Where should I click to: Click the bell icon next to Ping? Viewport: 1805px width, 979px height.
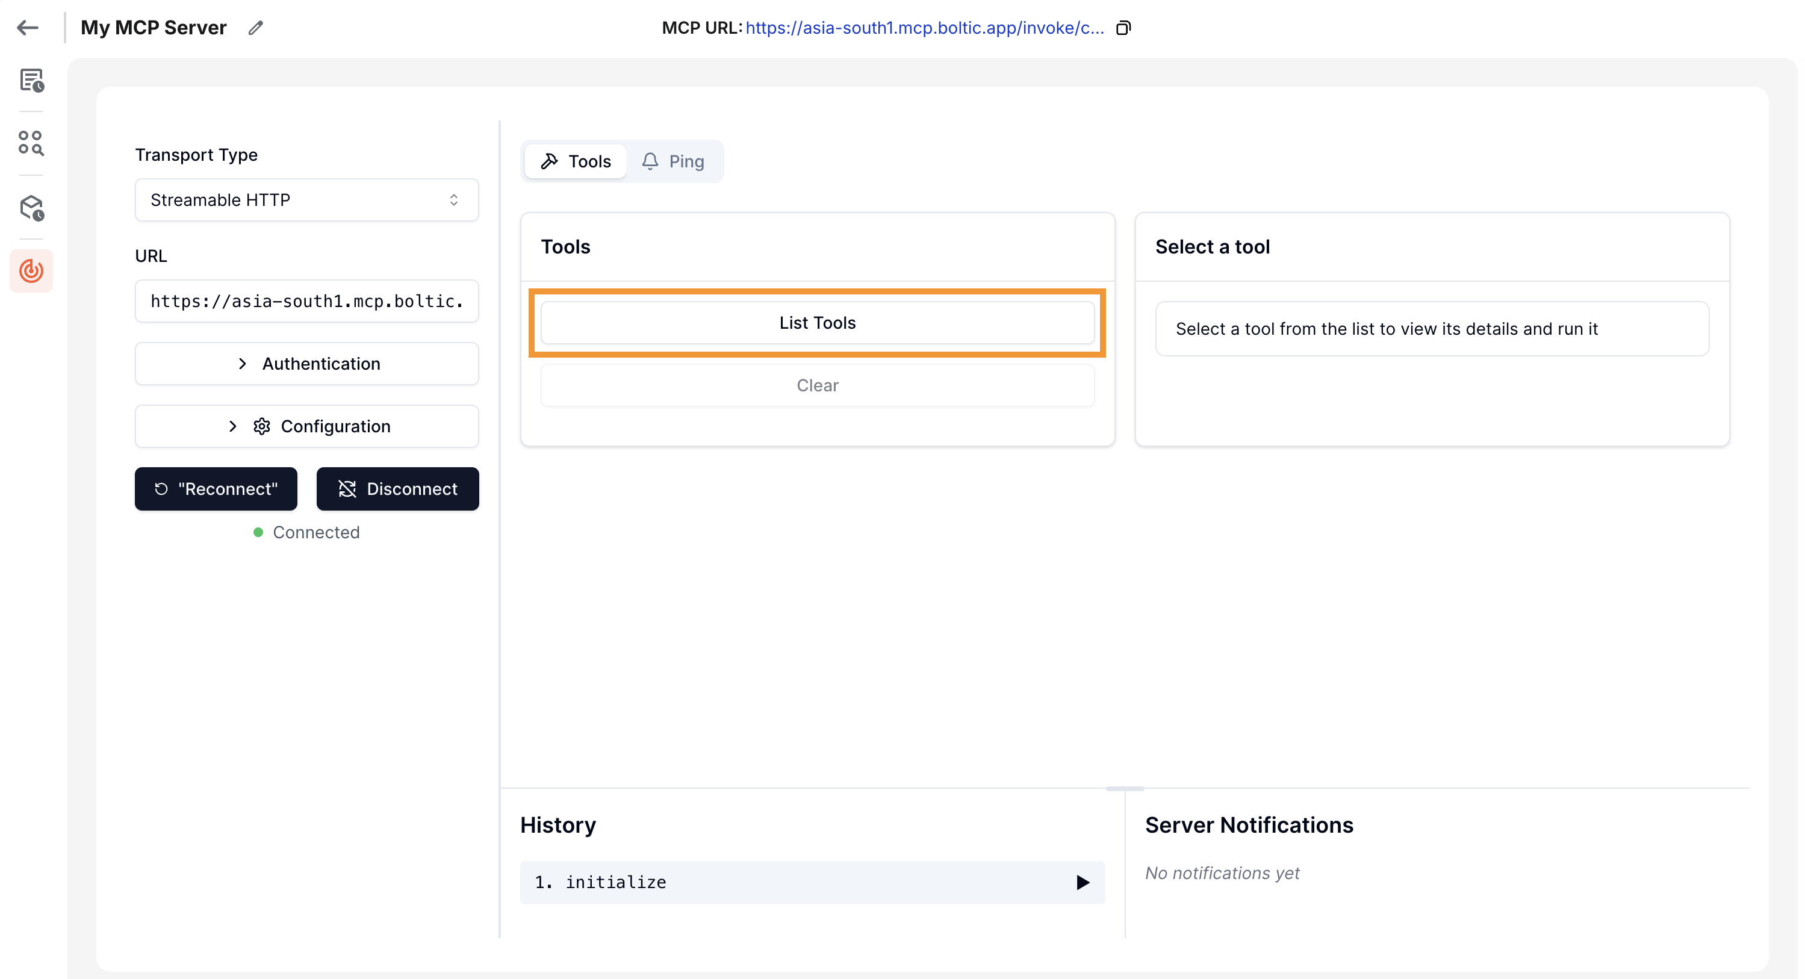point(650,161)
